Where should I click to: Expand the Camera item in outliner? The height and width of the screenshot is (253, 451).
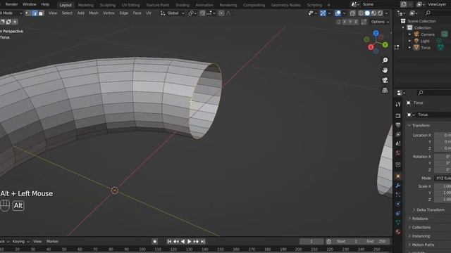410,34
